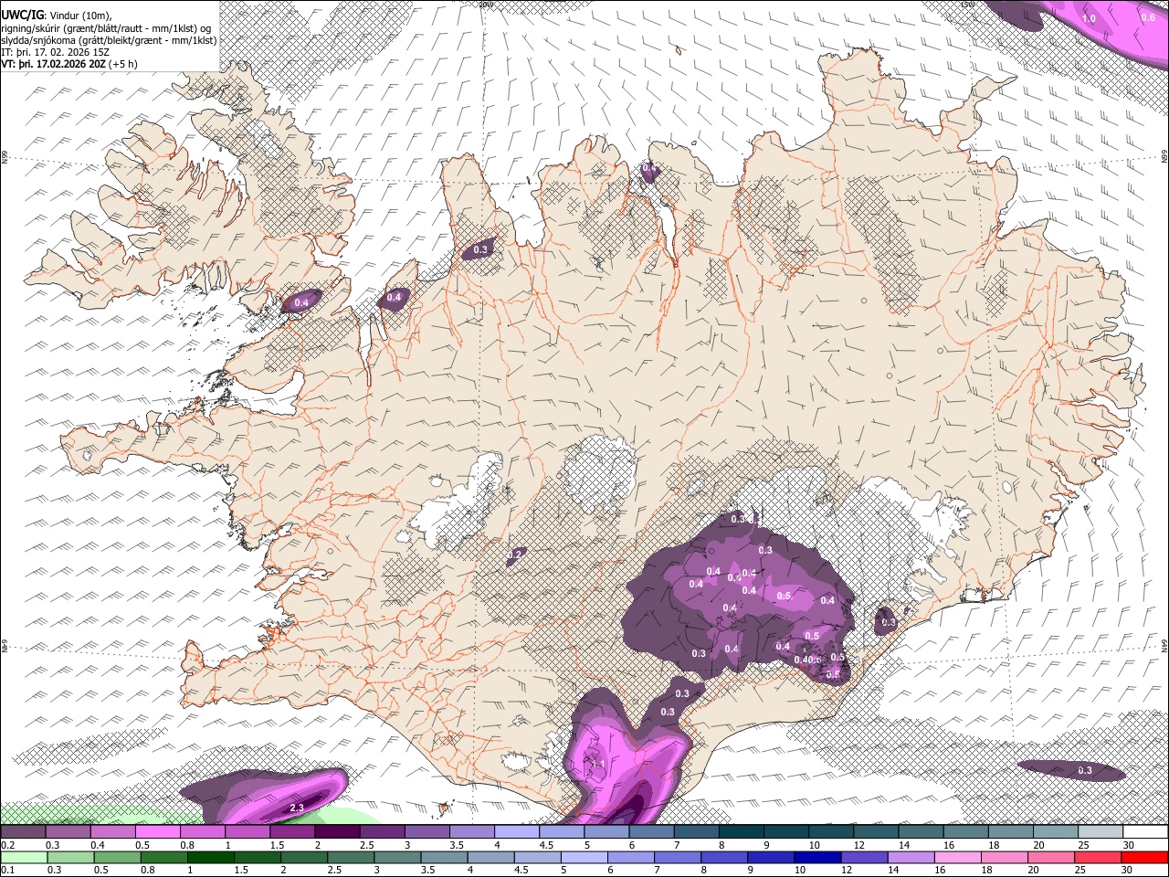Image resolution: width=1169 pixels, height=877 pixels.
Task: Click the dark mauve legend swatch labeled 0.2
Action: [x=23, y=832]
